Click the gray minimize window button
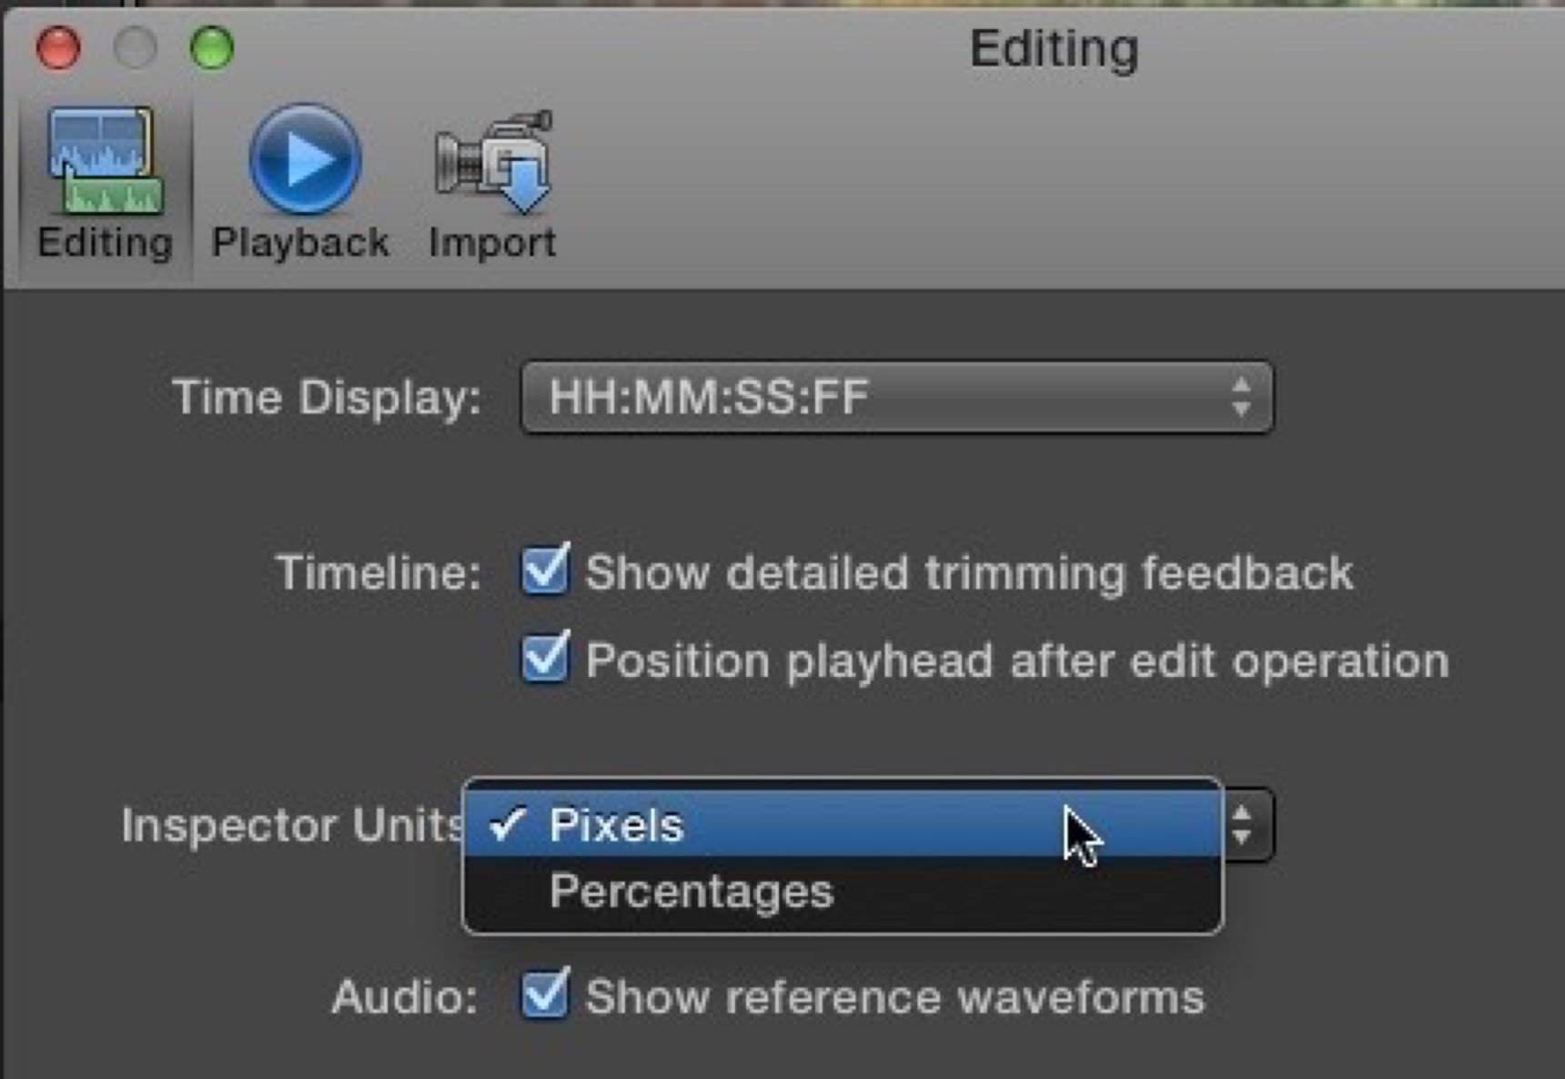Screen dimensions: 1565x1079 coord(135,47)
